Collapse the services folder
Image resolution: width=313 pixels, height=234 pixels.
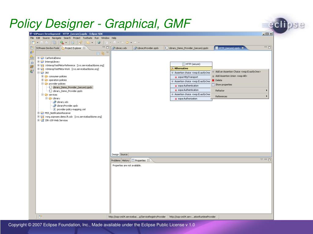42,95
